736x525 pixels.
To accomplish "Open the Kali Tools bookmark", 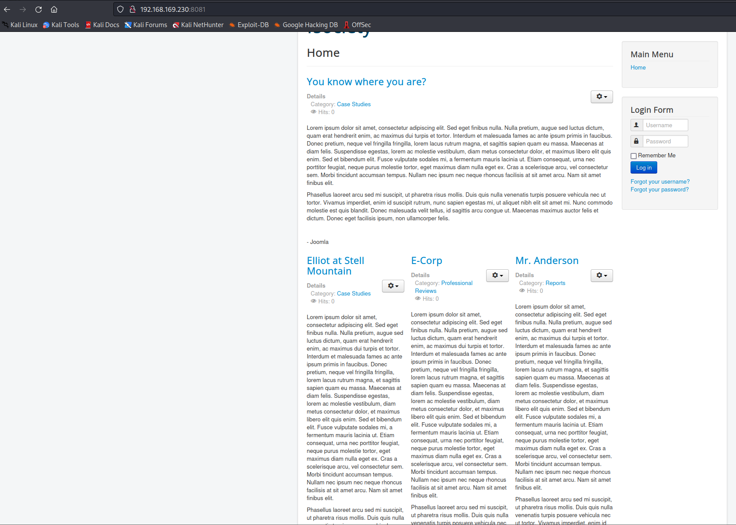I will pyautogui.click(x=61, y=25).
